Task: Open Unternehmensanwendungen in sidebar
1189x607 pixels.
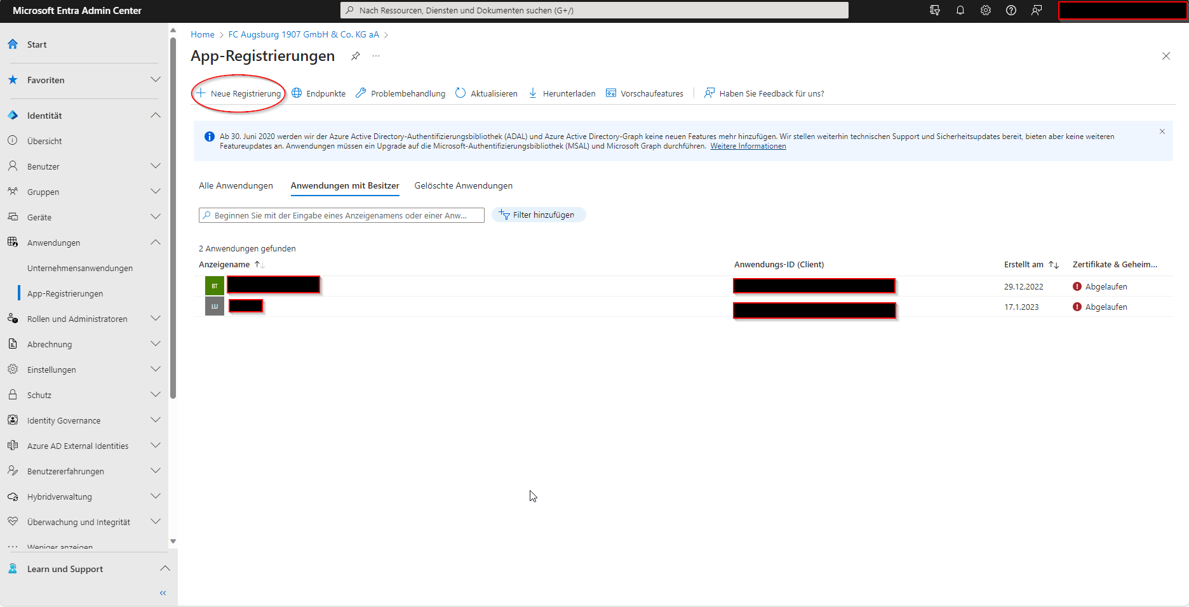Action: [80, 268]
